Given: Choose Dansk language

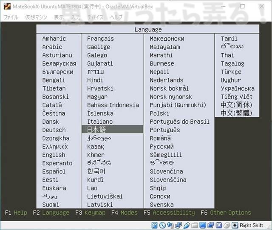Looking at the screenshot, I should click(x=51, y=122).
